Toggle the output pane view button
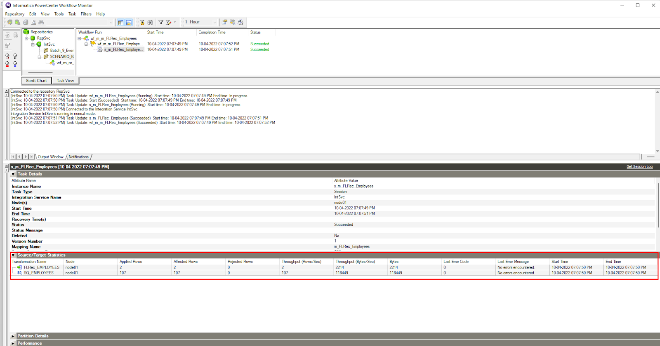 pos(129,22)
